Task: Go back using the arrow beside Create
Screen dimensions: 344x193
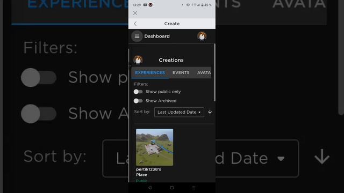Action: tap(135, 24)
